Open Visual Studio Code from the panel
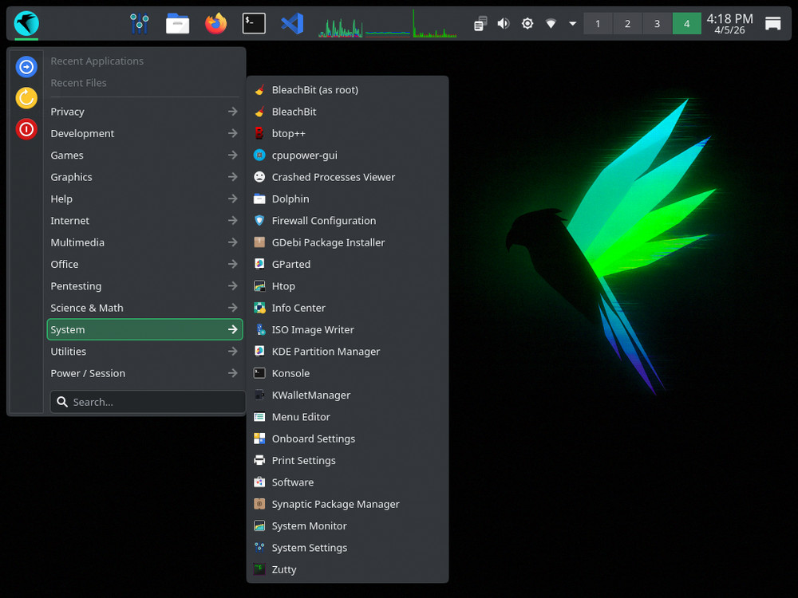The image size is (798, 598). tap(292, 23)
